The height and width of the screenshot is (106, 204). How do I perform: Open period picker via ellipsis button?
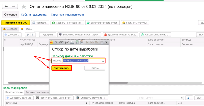pos(103,61)
